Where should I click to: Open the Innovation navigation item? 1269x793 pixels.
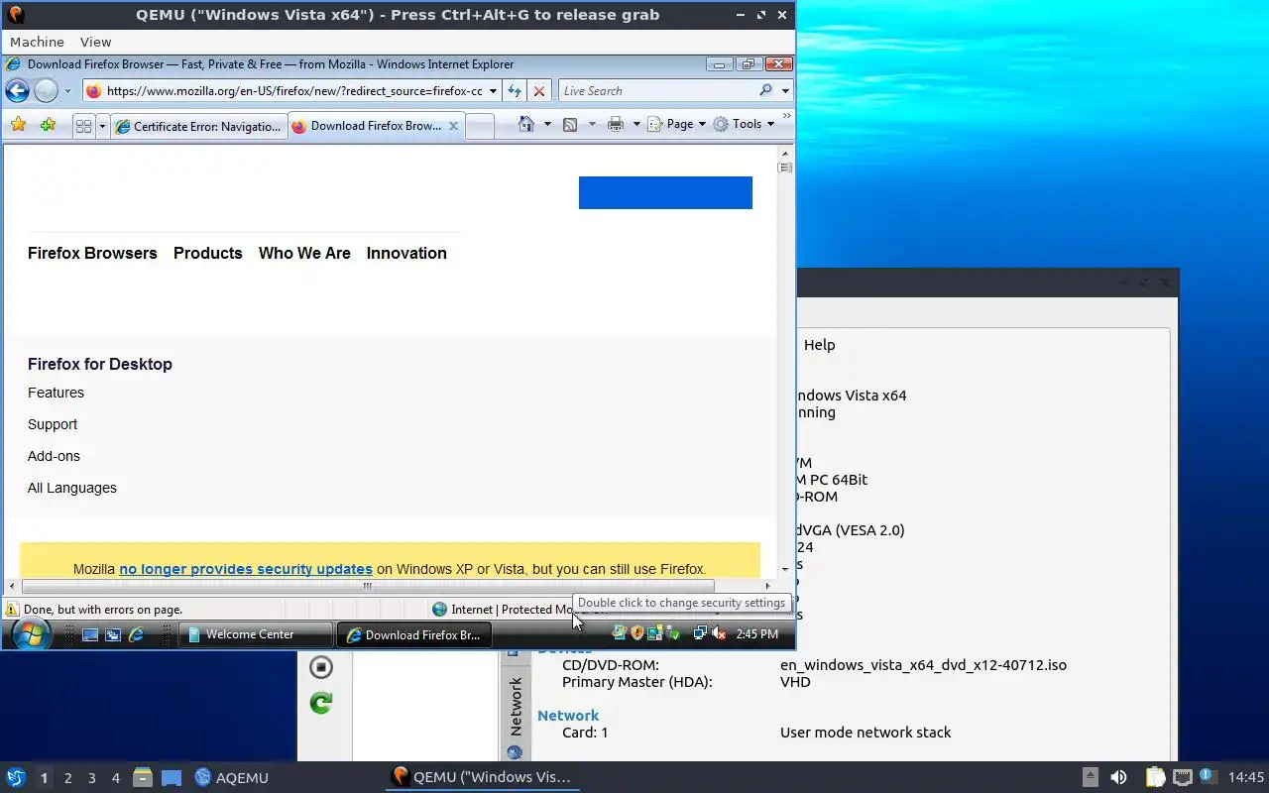[406, 253]
